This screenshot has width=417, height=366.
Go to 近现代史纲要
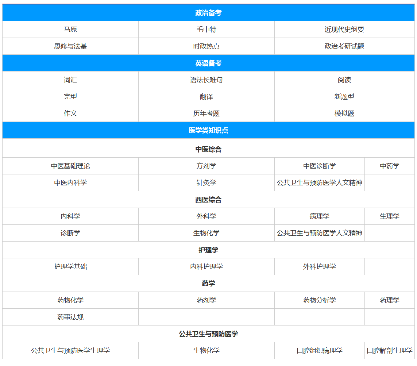pyautogui.click(x=344, y=30)
